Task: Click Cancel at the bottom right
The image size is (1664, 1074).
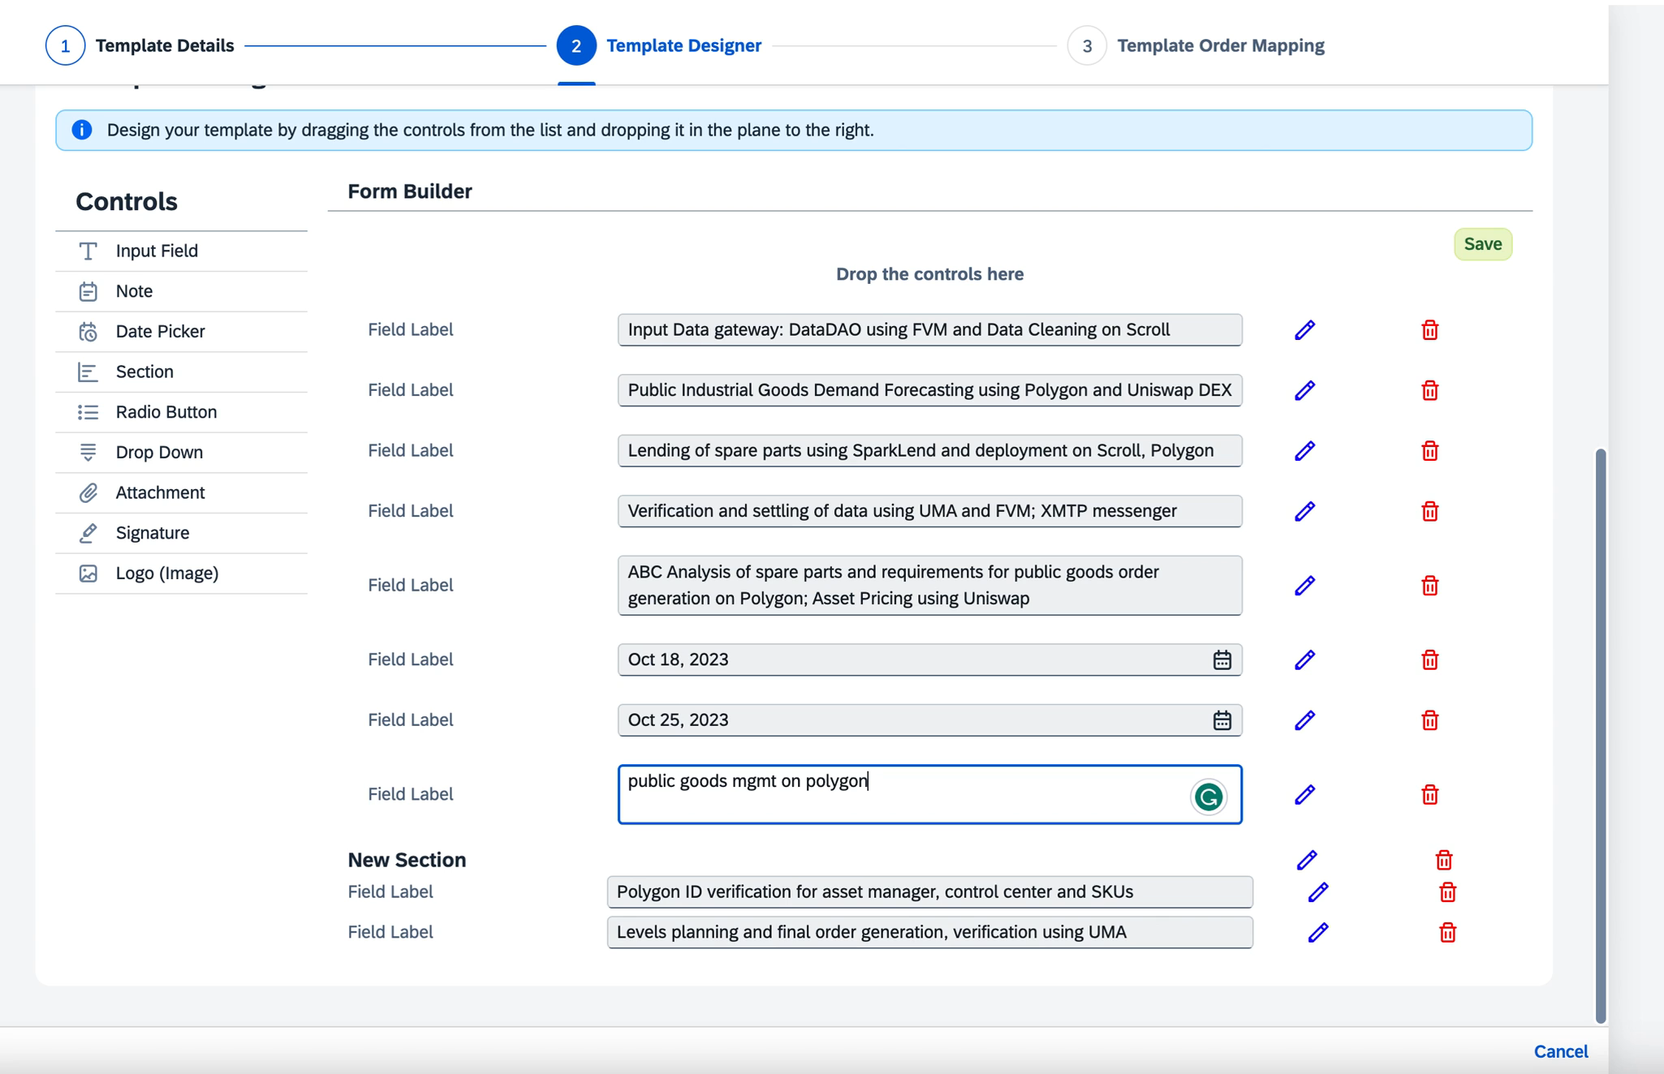Action: tap(1560, 1051)
